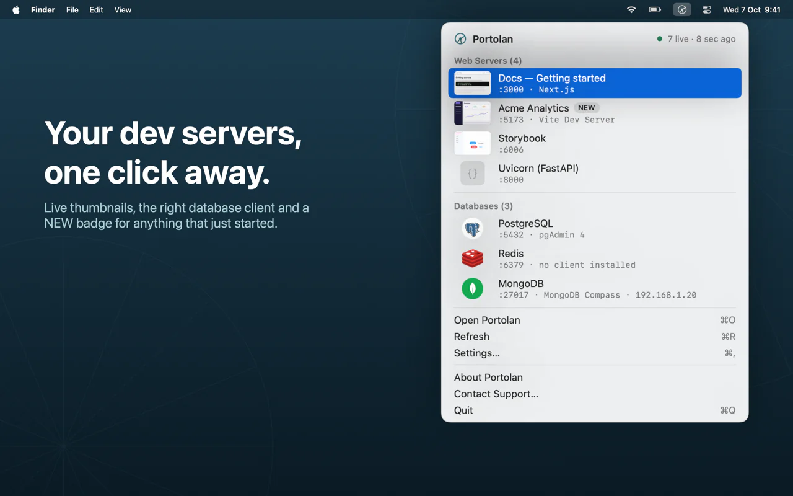The width and height of the screenshot is (793, 496).
Task: Open the Docs — Getting started thumbnail
Action: coord(472,83)
